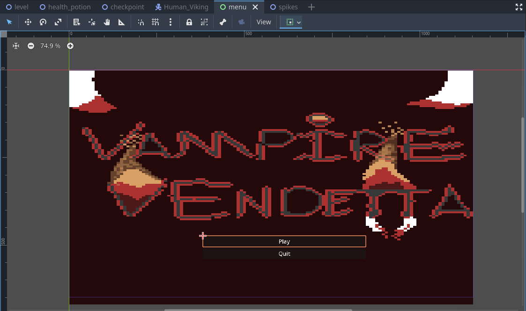Click the camera override preview icon

[x=242, y=22]
